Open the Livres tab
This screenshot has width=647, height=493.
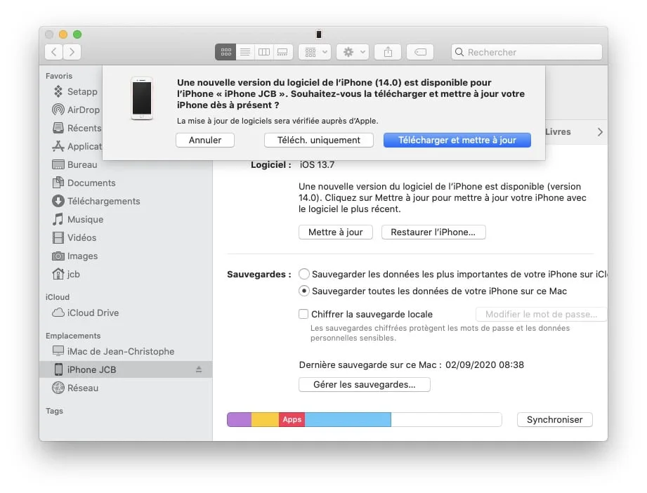(x=558, y=132)
